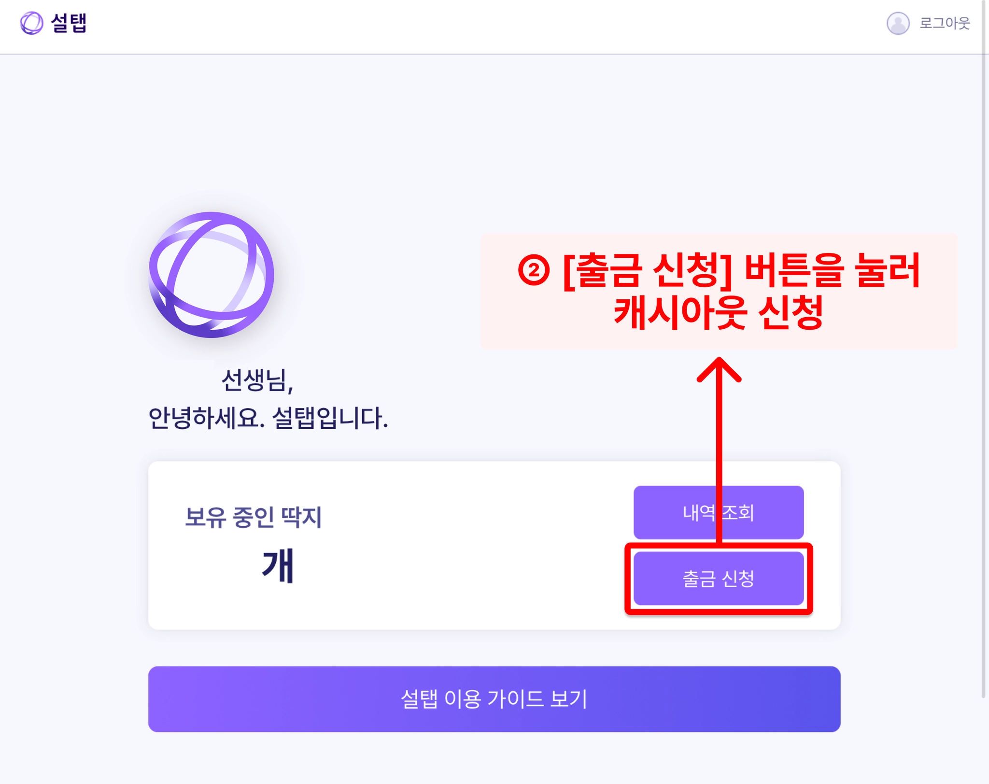This screenshot has width=989, height=784.
Task: Click the vertical scrollbar on right edge
Action: (983, 338)
